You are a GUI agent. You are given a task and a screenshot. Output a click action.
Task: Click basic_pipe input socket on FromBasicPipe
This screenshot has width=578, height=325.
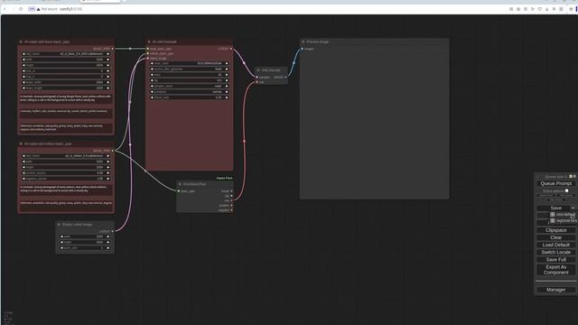point(179,191)
